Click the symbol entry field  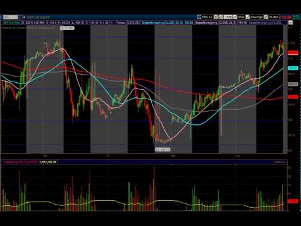point(11,17)
